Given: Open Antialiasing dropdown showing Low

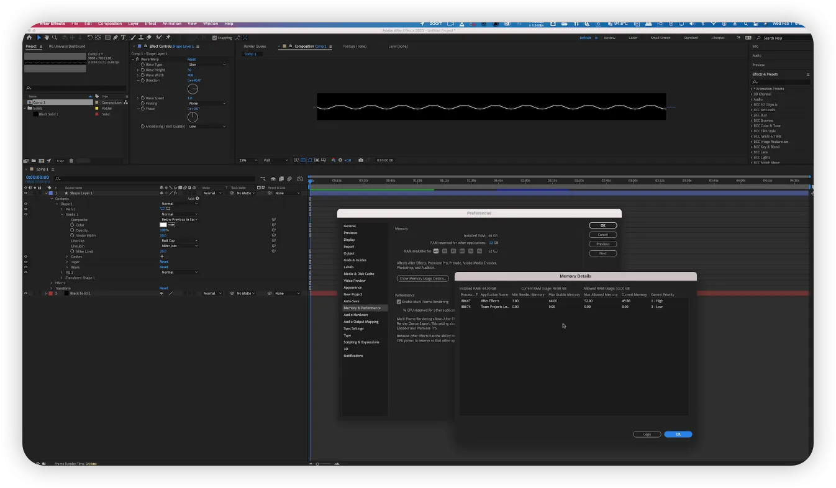Looking at the screenshot, I should (207, 127).
